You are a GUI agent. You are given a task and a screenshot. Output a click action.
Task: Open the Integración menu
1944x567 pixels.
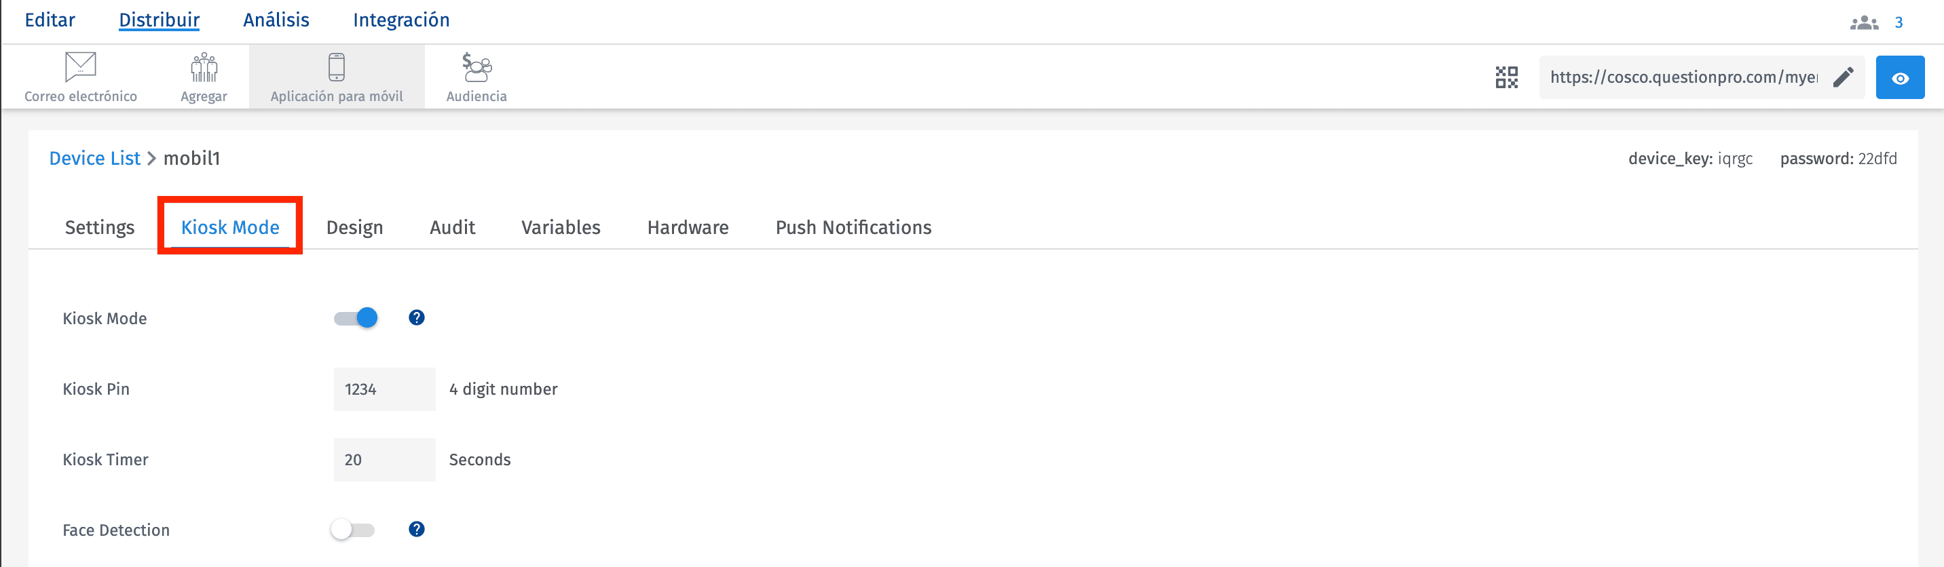coord(400,20)
